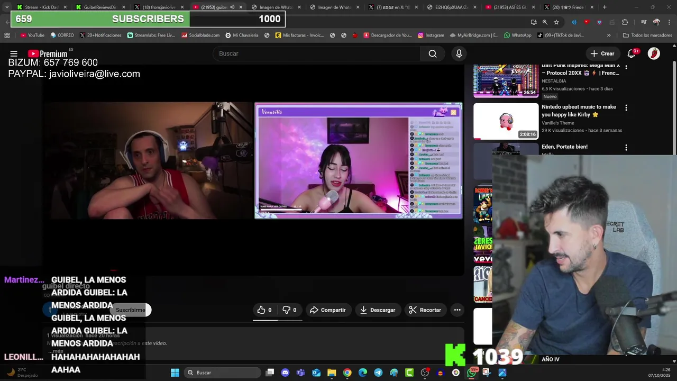This screenshot has height=381, width=677.
Task: Click the zoom magnifier in address bar
Action: click(545, 22)
